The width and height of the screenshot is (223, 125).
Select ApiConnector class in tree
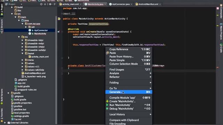41,30
